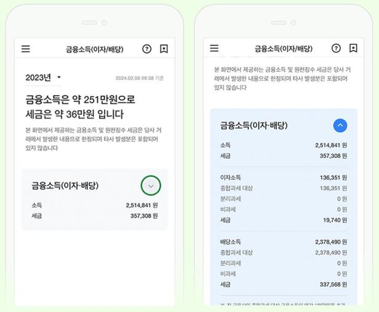Open the 2023년 year dropdown
The image size is (379, 312).
click(x=43, y=78)
